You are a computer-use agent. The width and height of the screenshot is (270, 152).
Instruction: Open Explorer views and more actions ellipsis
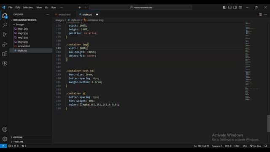point(48,14)
